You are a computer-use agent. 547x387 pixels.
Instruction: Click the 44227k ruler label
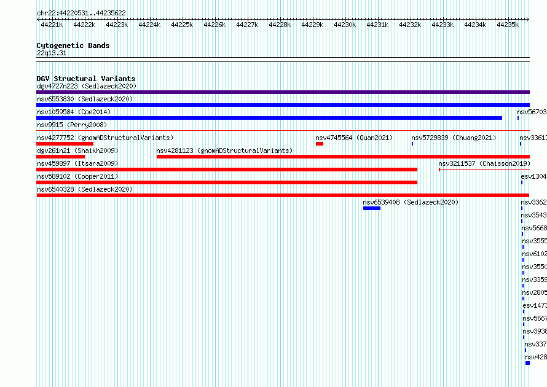[247, 25]
